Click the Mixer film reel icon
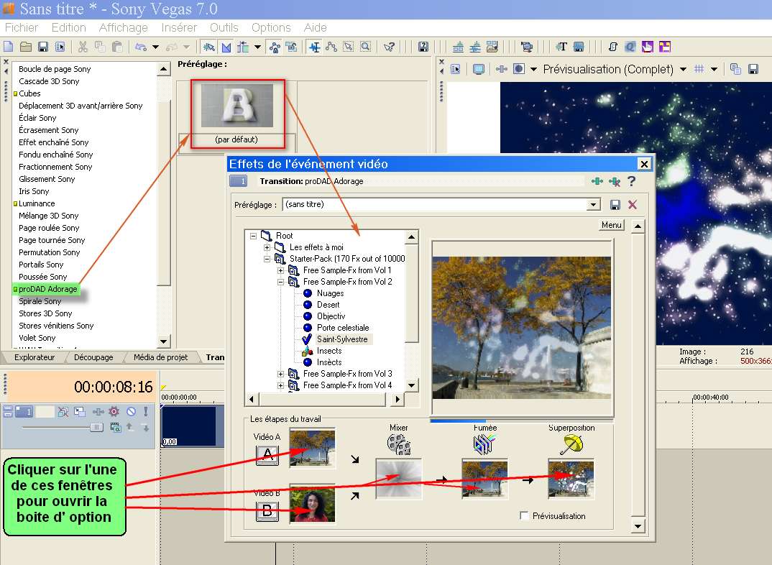The image size is (772, 565). 399,444
